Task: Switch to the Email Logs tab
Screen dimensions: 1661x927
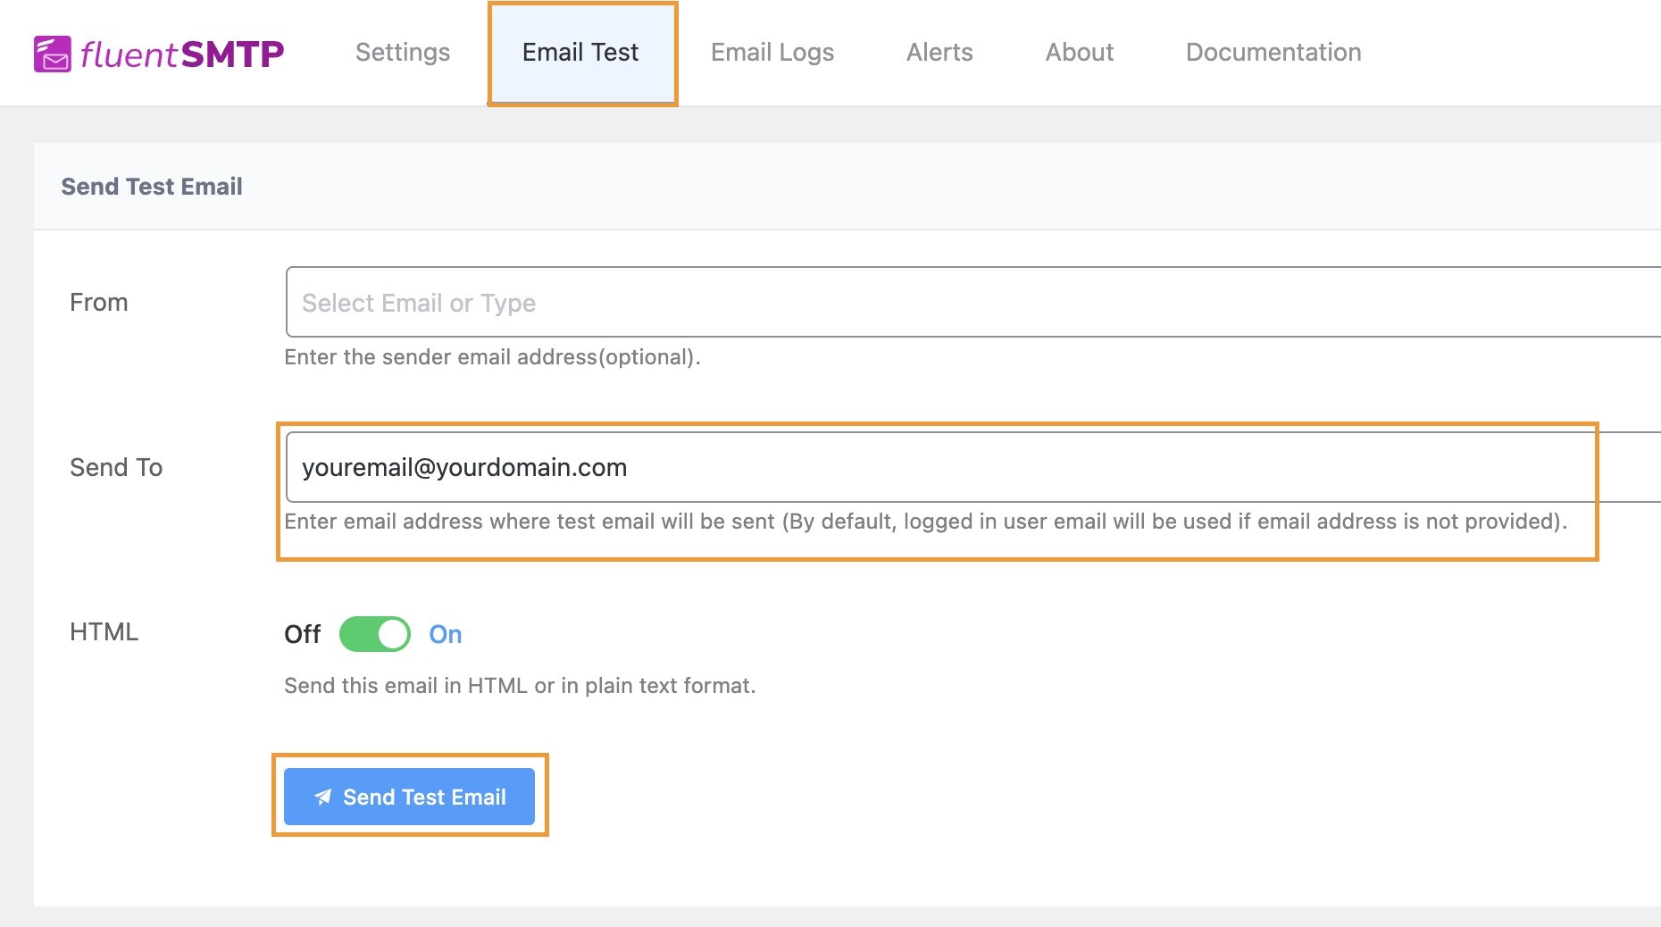Action: [772, 52]
